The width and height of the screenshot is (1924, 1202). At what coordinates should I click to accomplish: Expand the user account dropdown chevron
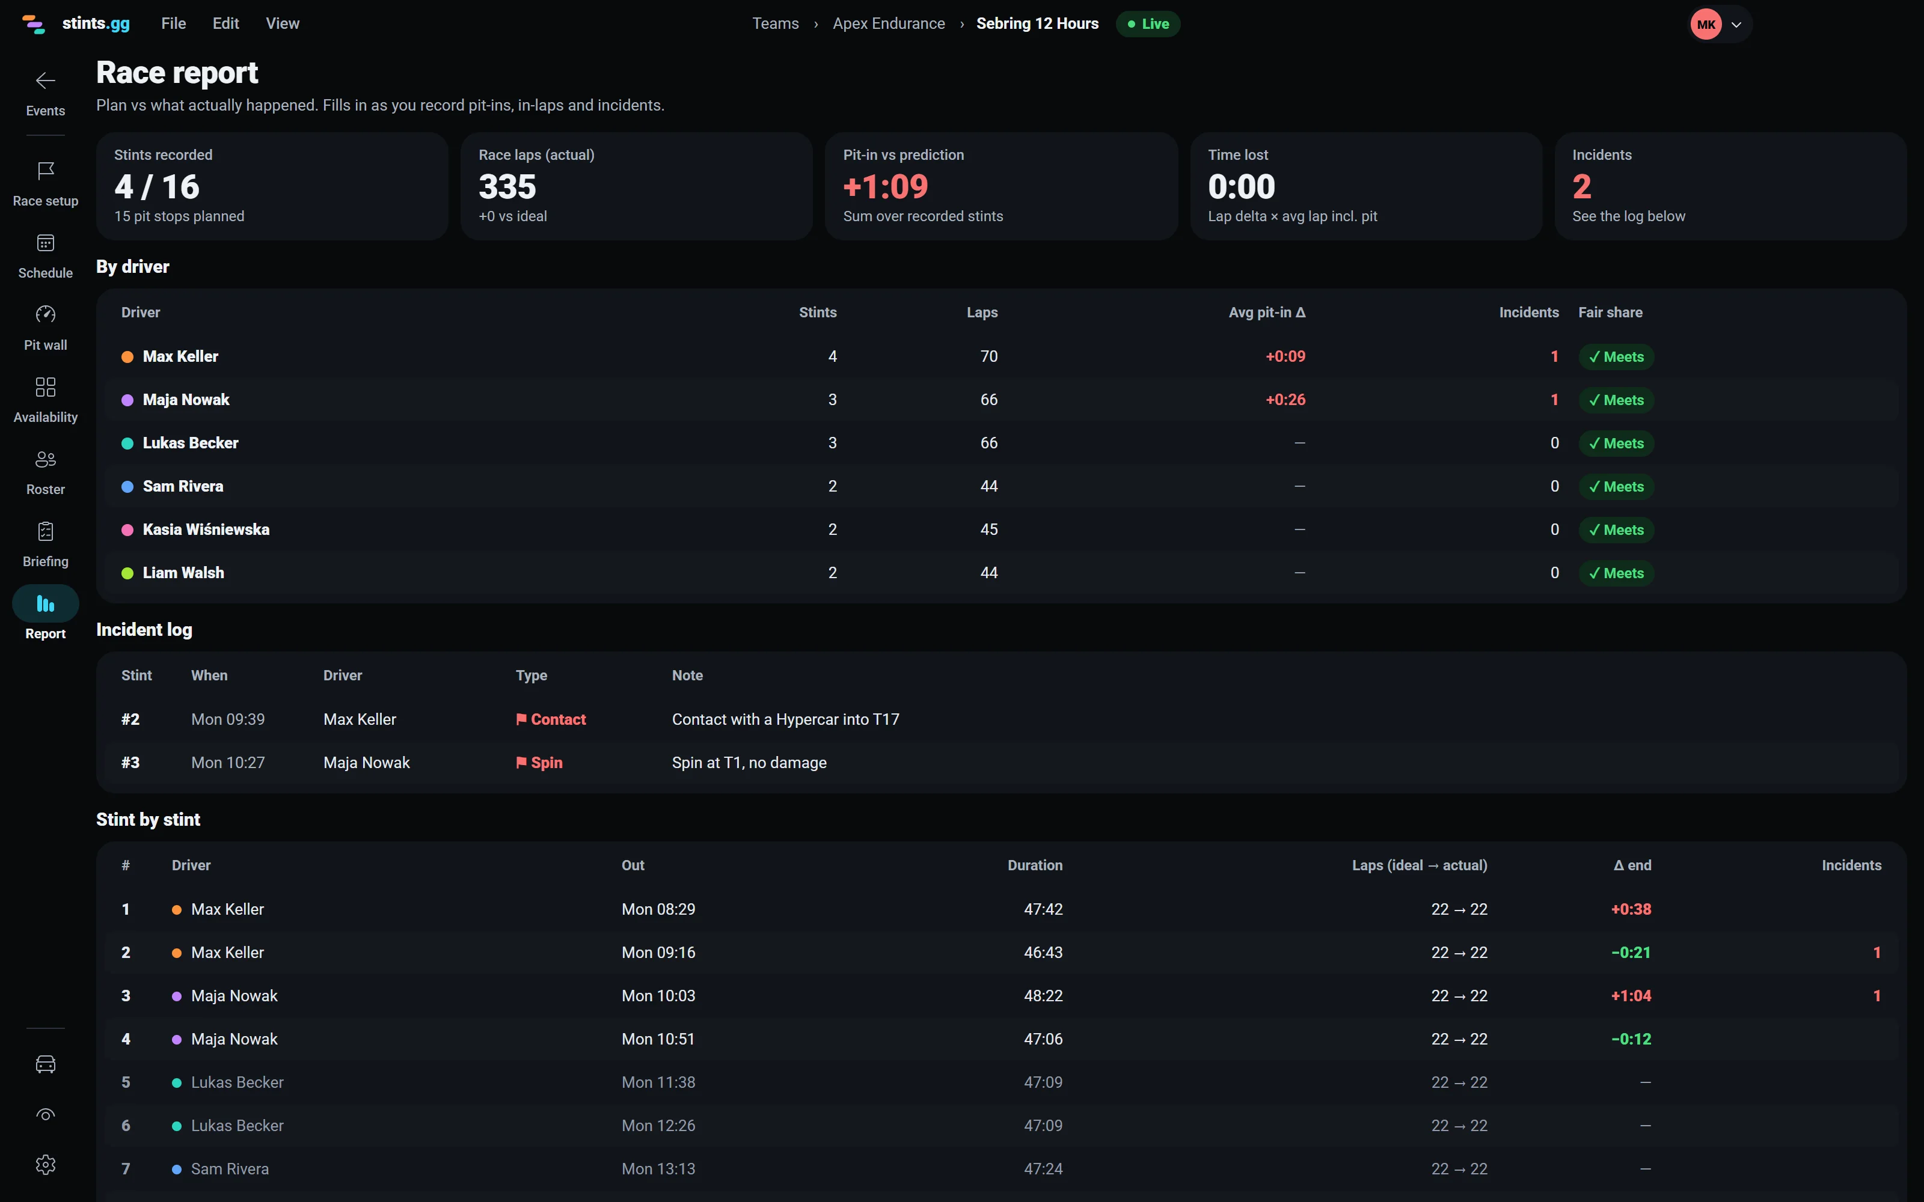pyautogui.click(x=1736, y=25)
